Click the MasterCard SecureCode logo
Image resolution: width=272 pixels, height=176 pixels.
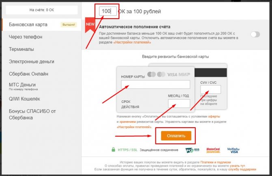click(213, 150)
